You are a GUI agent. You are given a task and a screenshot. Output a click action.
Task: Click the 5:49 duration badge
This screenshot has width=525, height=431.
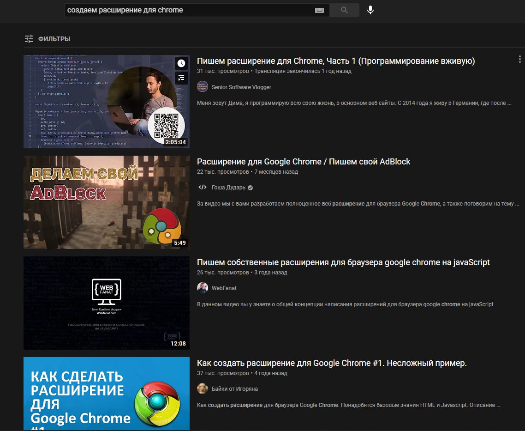tap(180, 243)
